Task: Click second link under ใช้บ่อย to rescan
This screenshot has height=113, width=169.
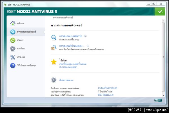Action: click(x=68, y=67)
